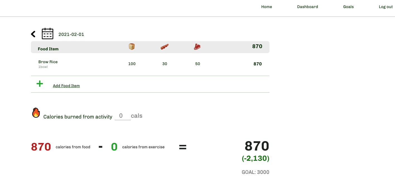Viewport: 395px width, 180px height.
Task: Click the calories burned input field
Action: pos(122,115)
